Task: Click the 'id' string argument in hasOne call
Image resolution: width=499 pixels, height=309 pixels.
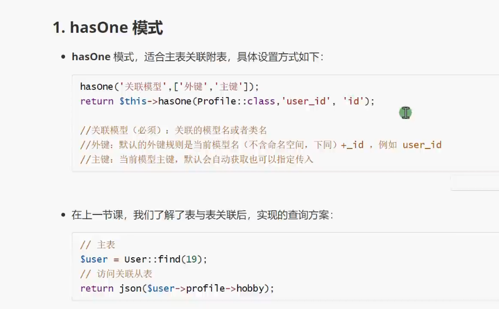Action: click(x=353, y=101)
